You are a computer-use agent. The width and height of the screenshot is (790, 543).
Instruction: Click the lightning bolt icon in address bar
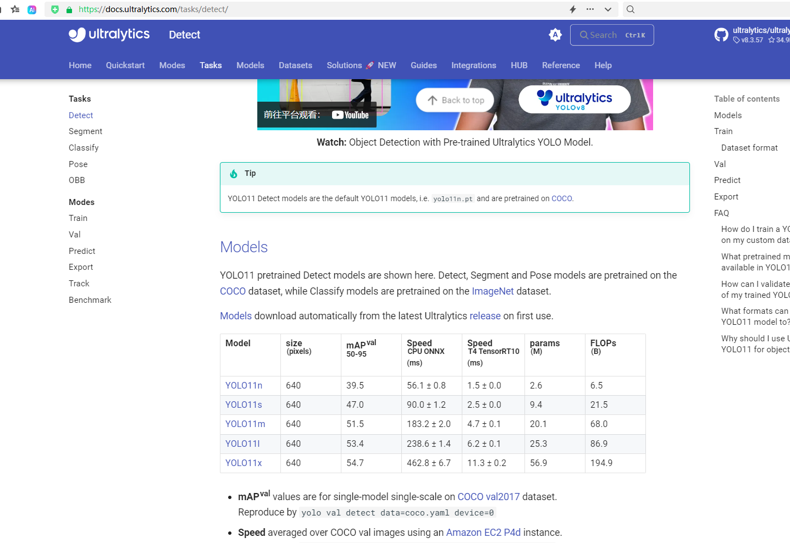point(573,9)
